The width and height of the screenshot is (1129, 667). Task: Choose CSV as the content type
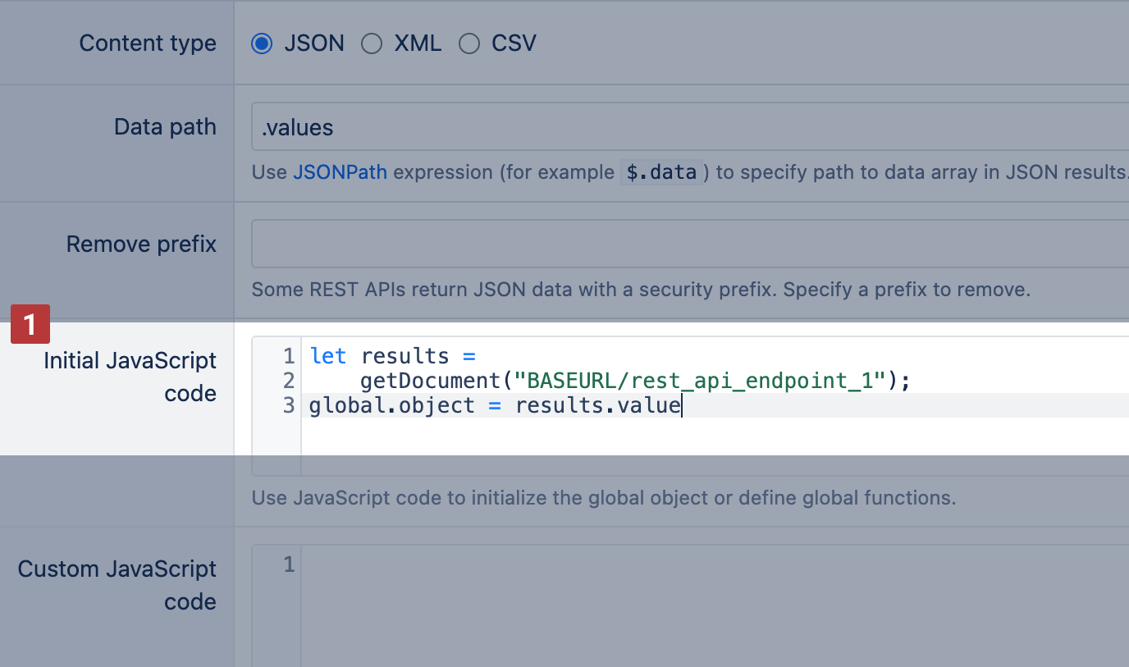pos(469,43)
